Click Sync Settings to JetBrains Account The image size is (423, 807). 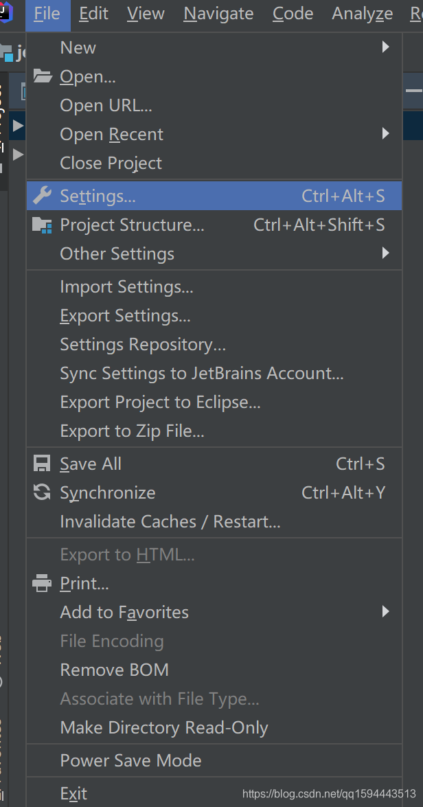click(x=201, y=373)
